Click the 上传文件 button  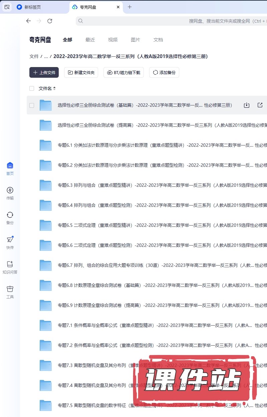[x=44, y=72]
